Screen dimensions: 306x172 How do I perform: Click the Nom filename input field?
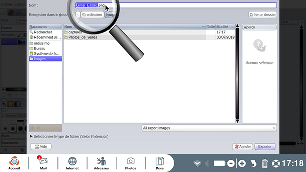tap(176, 5)
